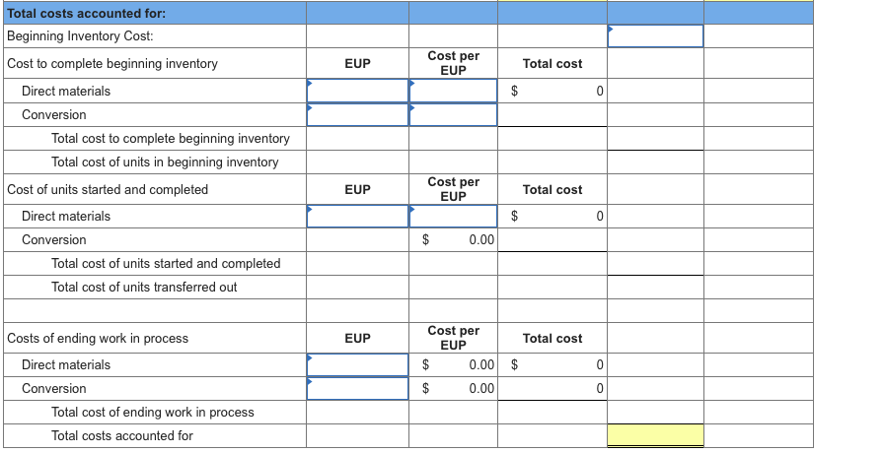Click $ 0 total cost for ending WIP direct materials
Viewport: 884px width, 453px height.
click(552, 364)
